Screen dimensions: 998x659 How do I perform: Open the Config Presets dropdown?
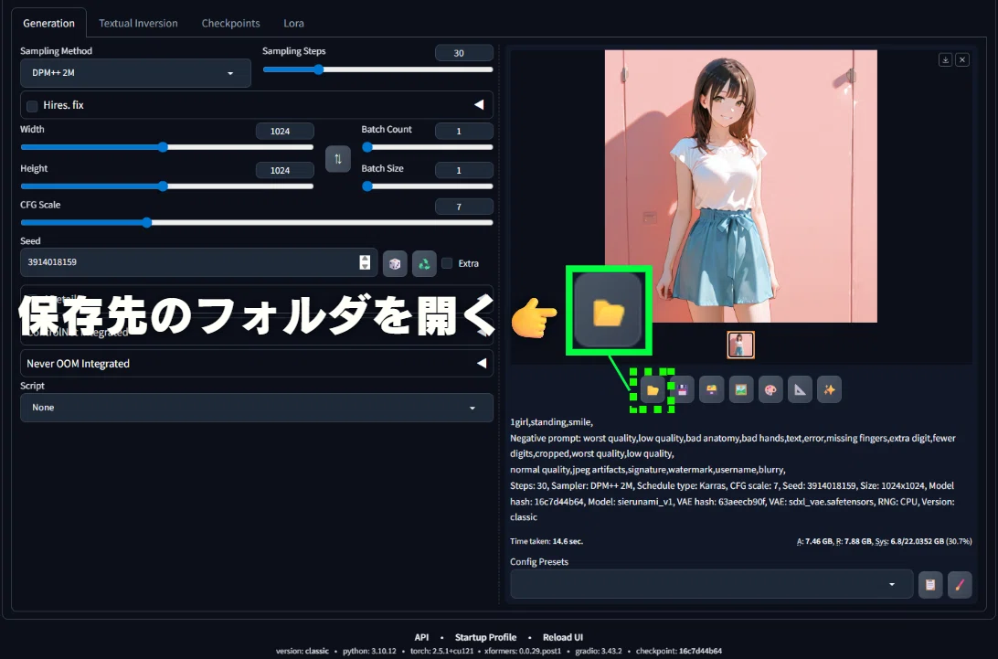(711, 584)
